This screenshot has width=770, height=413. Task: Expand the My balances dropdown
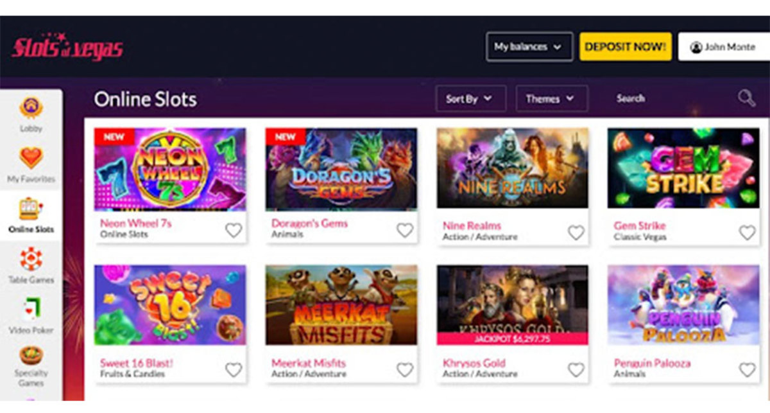tap(529, 47)
